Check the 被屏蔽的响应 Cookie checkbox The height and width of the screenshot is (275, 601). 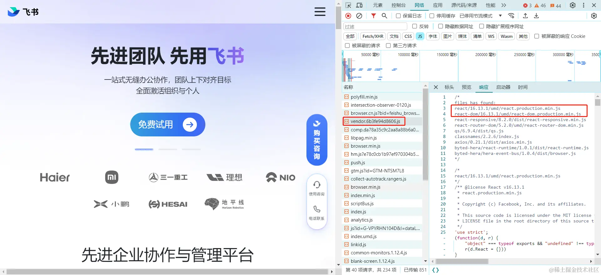click(537, 36)
